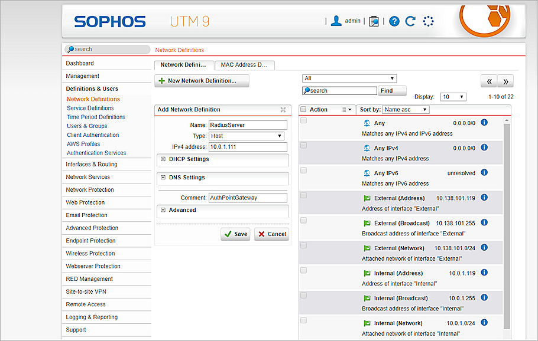
Task: Click the info icon next to Any IPv4
Action: 484,147
